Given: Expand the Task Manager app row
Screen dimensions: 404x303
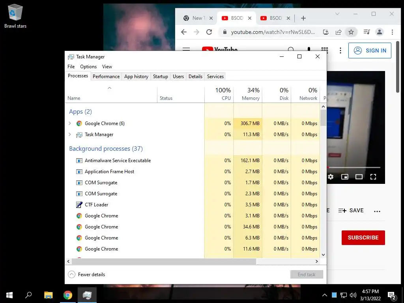Looking at the screenshot, I should click(x=69, y=135).
